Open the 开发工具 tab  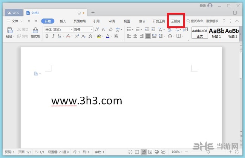coord(159,21)
